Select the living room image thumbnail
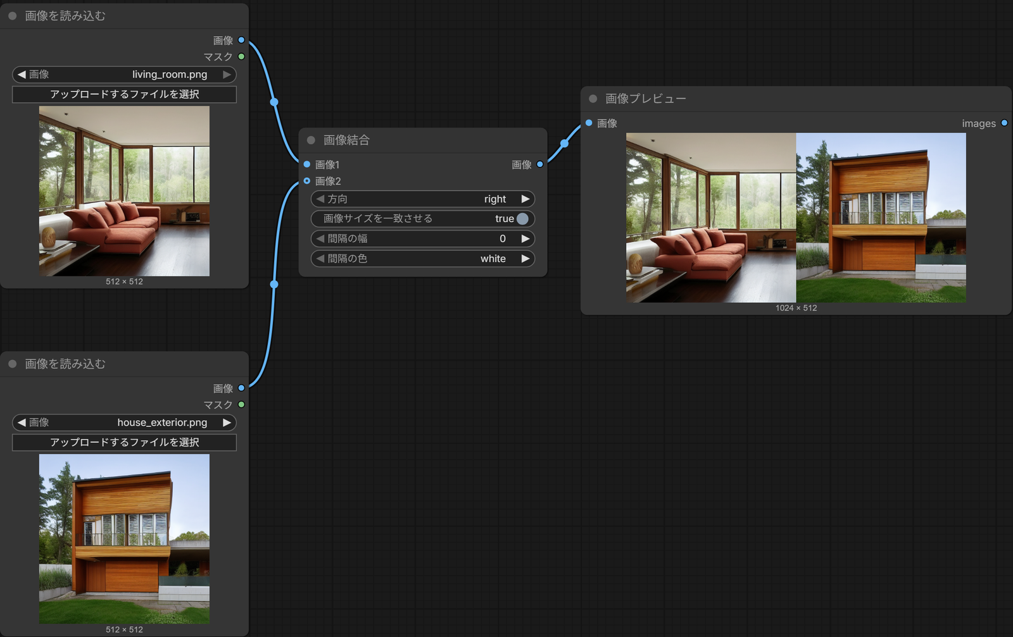 (x=124, y=191)
